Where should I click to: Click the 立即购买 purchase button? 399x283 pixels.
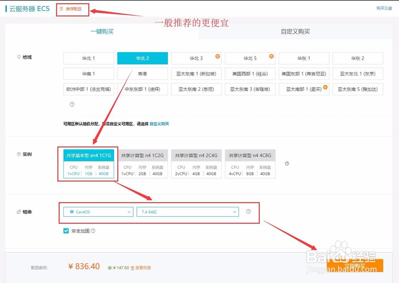click(x=356, y=265)
